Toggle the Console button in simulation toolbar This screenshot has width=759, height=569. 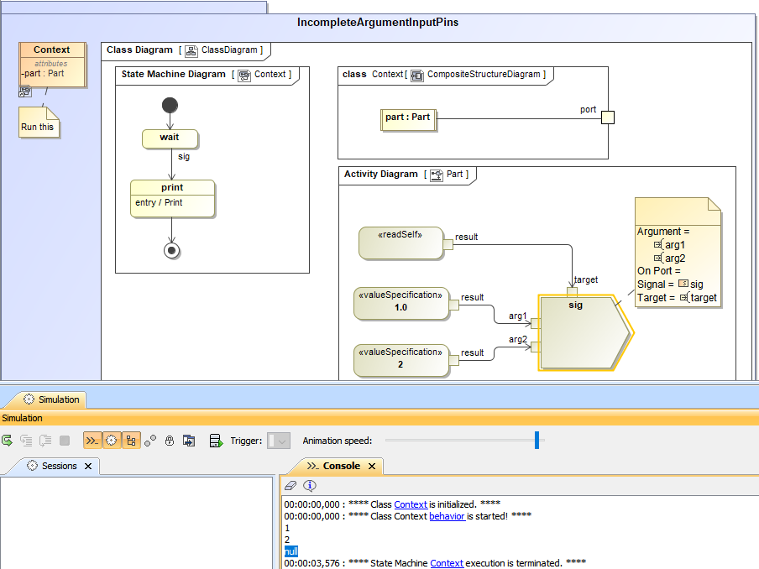pos(92,441)
